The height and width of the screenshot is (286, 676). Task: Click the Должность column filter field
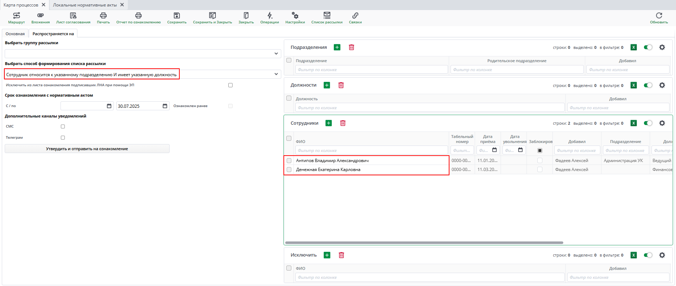430,108
